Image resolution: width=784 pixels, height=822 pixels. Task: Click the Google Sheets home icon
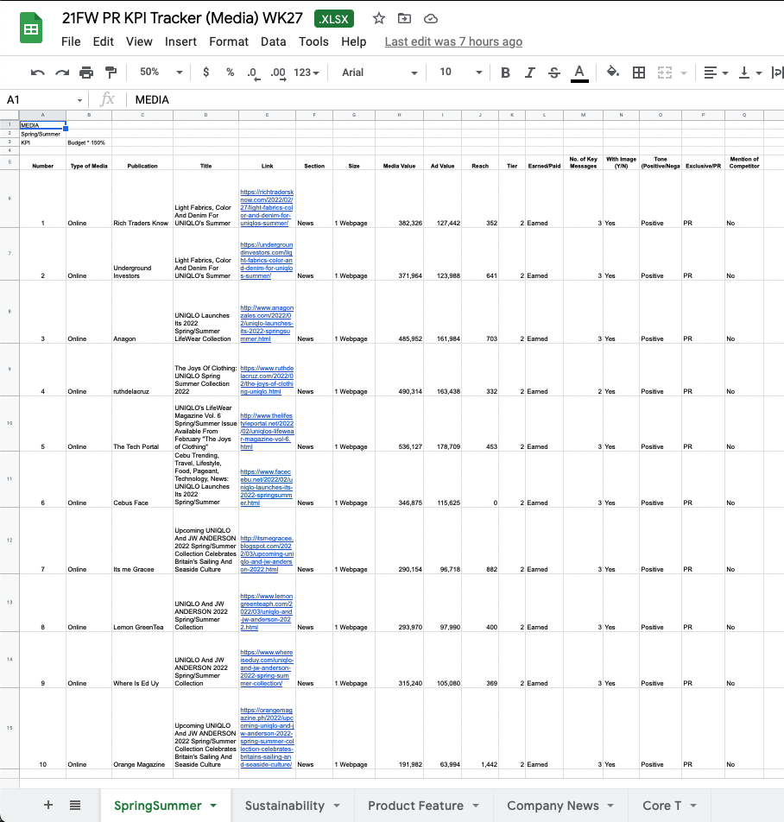[31, 28]
